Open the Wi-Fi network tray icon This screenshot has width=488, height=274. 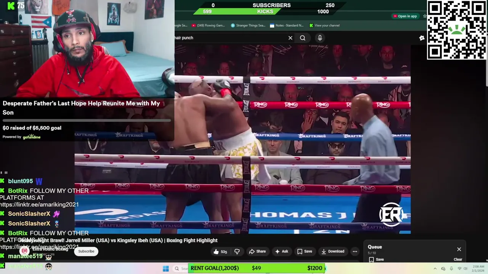[459, 269]
